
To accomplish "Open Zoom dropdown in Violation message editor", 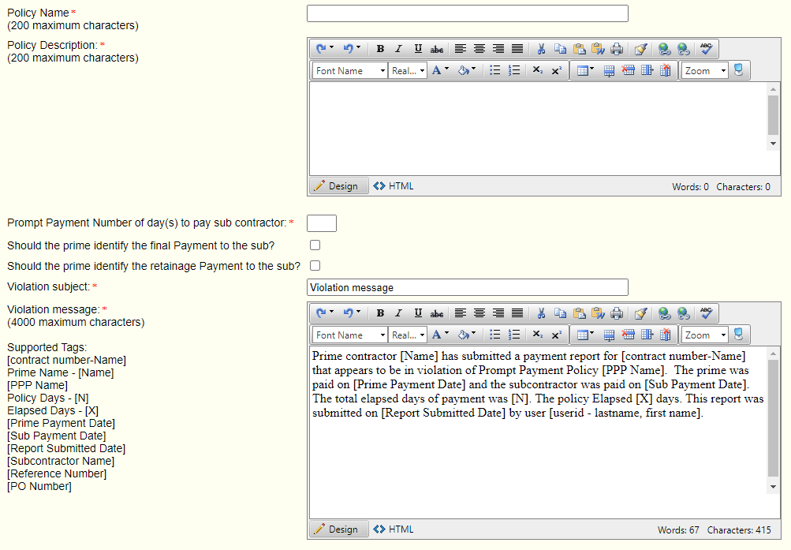I will 704,335.
